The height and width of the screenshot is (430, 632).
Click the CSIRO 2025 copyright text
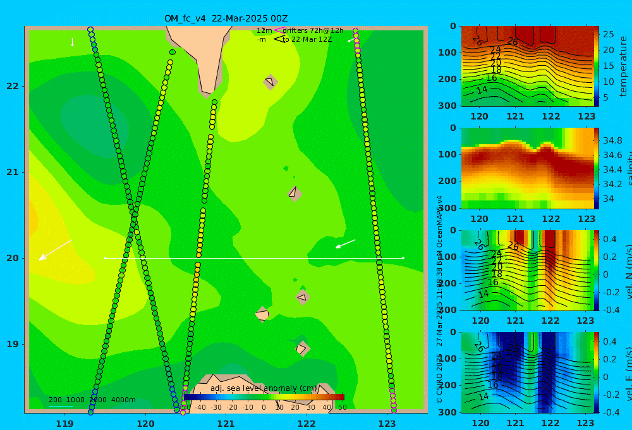439,378
